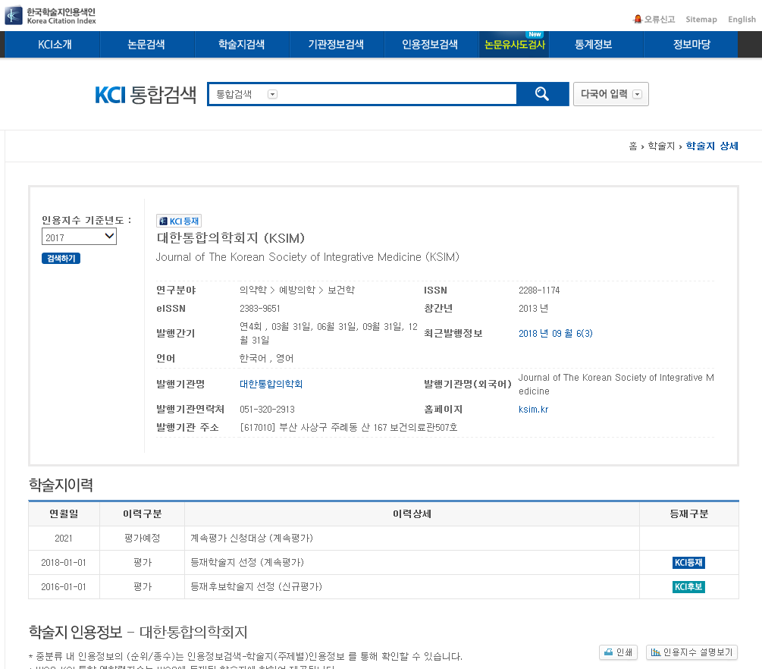Image resolution: width=762 pixels, height=669 pixels.
Task: Open the 인용지수 설명보기 chart button
Action: [691, 652]
